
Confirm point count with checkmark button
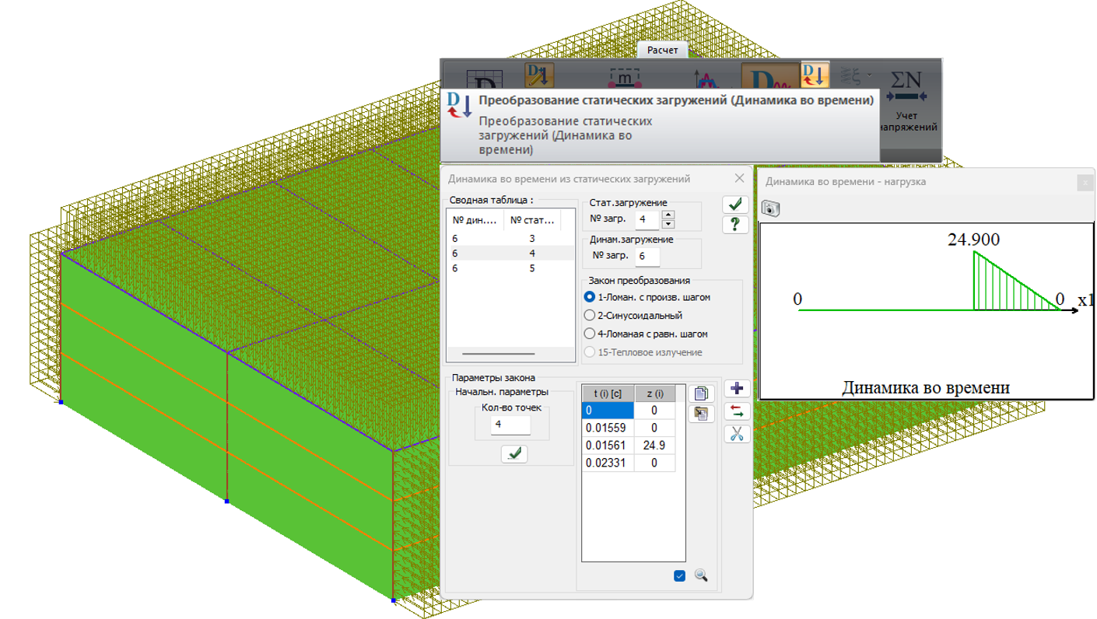(x=513, y=453)
